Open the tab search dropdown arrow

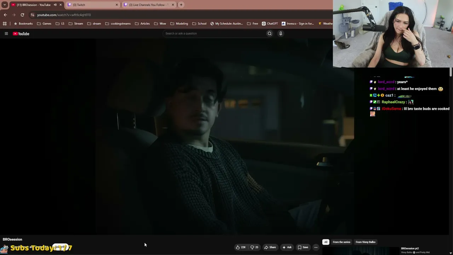5,5
